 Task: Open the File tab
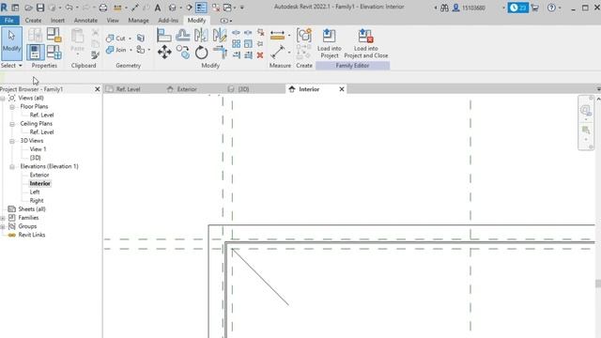[x=8, y=21]
